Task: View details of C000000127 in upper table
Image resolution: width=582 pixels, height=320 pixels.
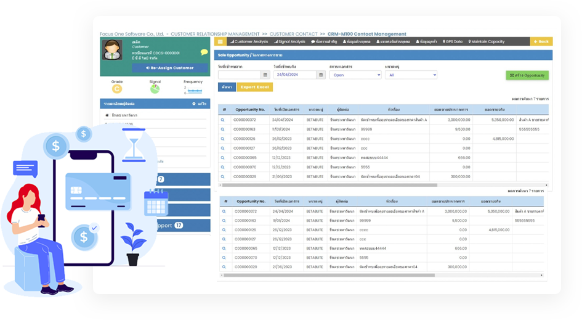Action: (x=223, y=149)
